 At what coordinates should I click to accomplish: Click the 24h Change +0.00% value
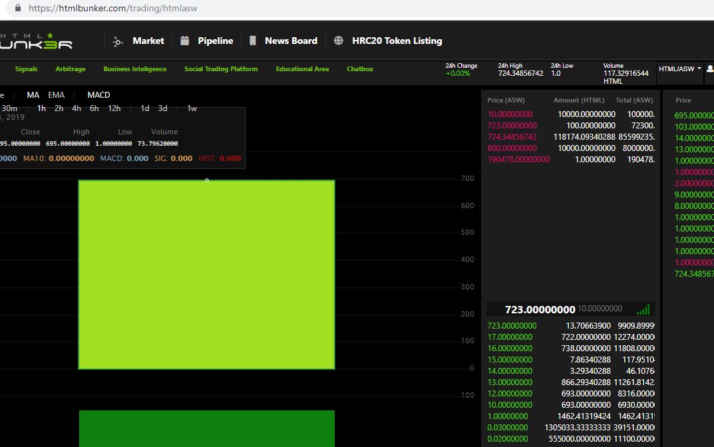point(458,73)
